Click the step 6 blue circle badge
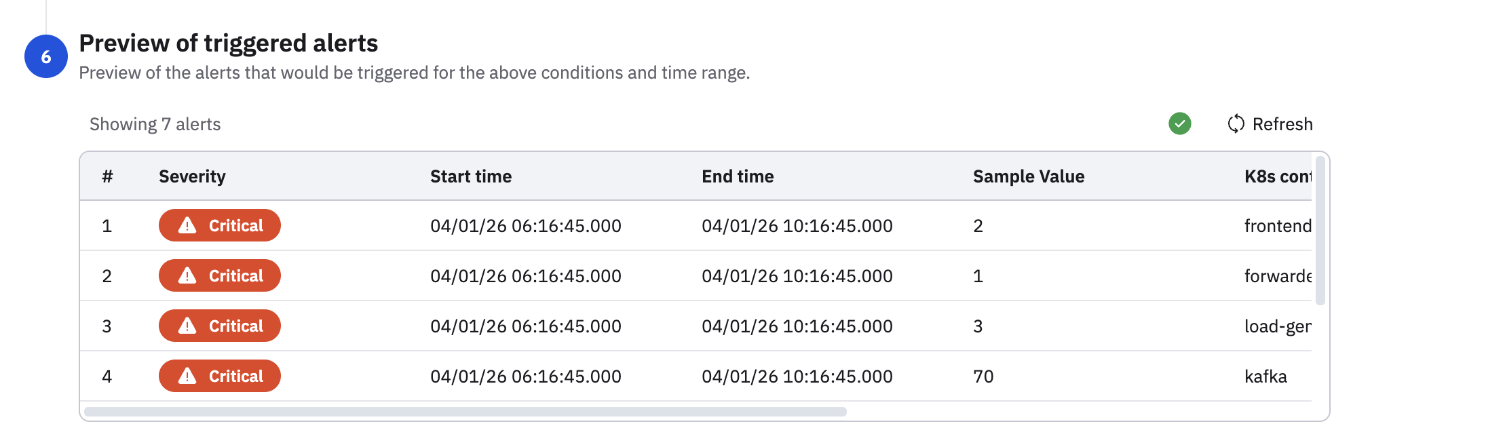Viewport: 1486px width, 445px height. (46, 56)
